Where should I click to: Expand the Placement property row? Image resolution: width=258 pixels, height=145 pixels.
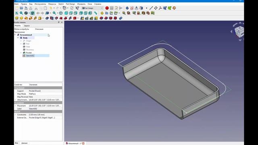[15, 106]
